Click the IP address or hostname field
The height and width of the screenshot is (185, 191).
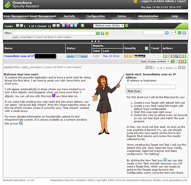[151, 87]
